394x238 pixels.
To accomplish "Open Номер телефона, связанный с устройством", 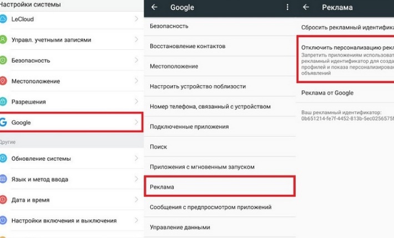I will [220, 106].
